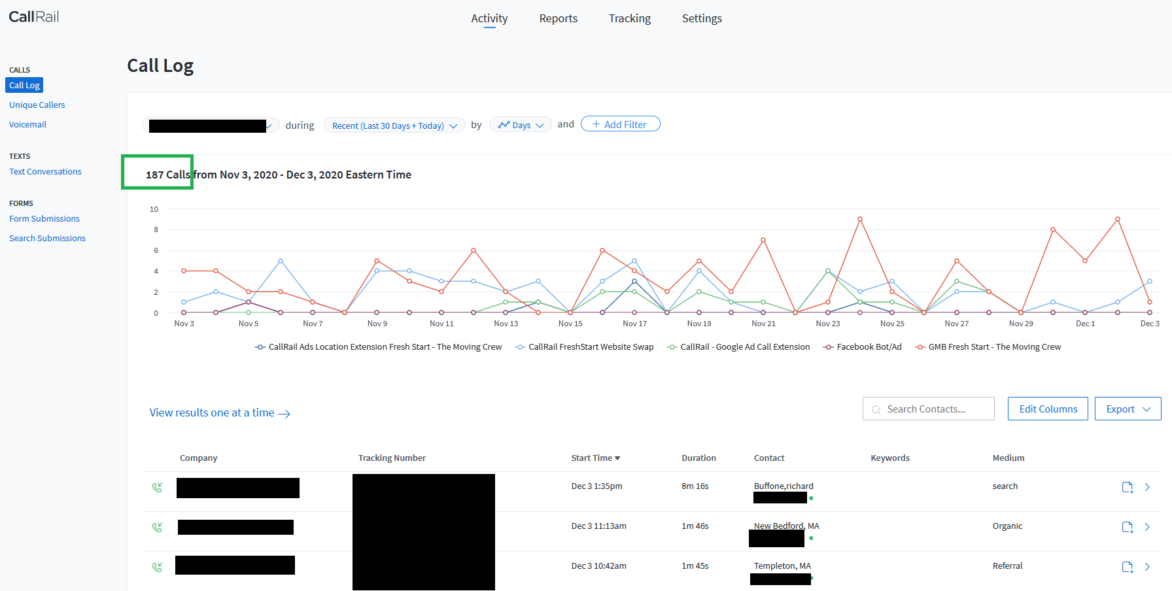The image size is (1172, 591).
Task: Focus the Search Contacts field
Action: click(929, 409)
